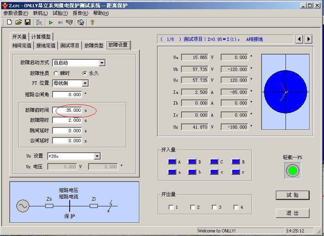
Task: Select the 瞬时 fault nature radio button
Action: (56, 73)
